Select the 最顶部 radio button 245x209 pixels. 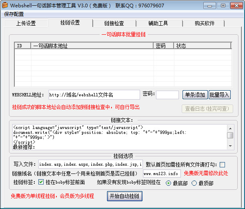(x=194, y=183)
